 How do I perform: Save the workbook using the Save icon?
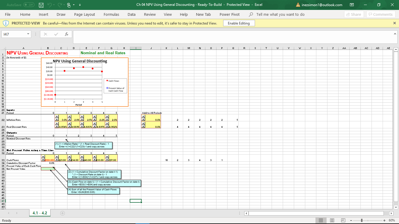41,5
